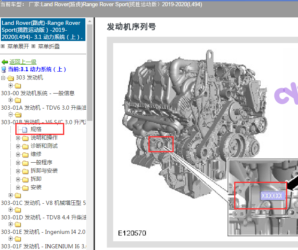Image resolution: width=298 pixels, height=250 pixels.
Task: Click the folder icon above 303-01A 发动机
Action: pos(18,100)
